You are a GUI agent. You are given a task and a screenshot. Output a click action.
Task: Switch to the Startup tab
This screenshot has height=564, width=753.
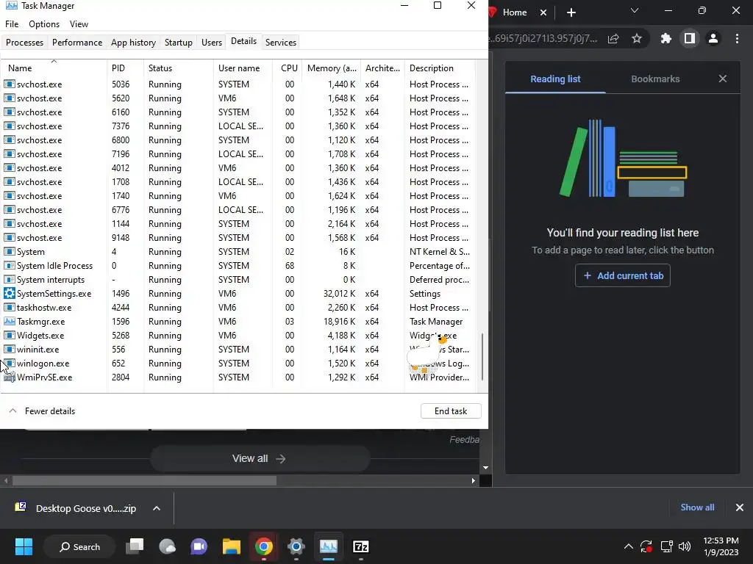[x=179, y=42]
